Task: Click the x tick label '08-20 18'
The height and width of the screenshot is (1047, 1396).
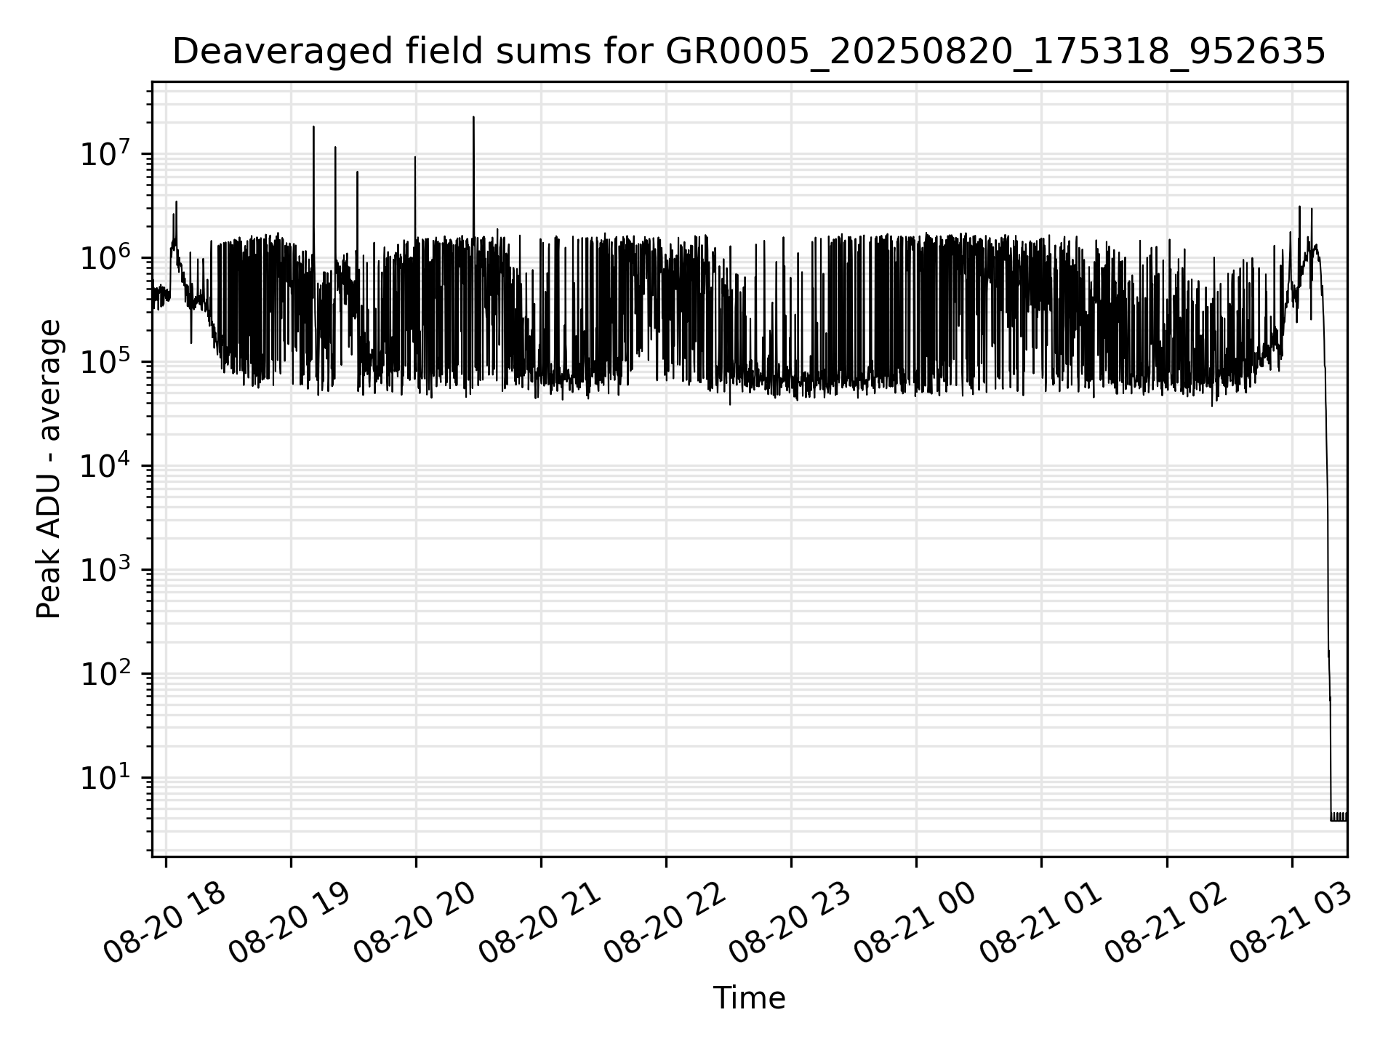Action: coord(164,923)
